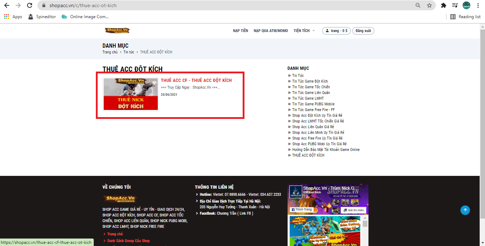Open the Reading list
485x246 pixels.
[465, 17]
